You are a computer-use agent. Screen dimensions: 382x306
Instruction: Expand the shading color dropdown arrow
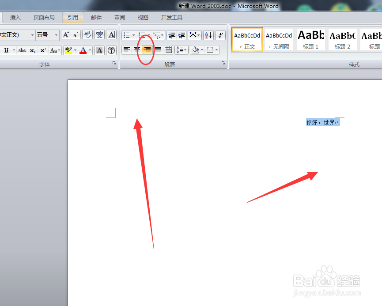pos(202,50)
